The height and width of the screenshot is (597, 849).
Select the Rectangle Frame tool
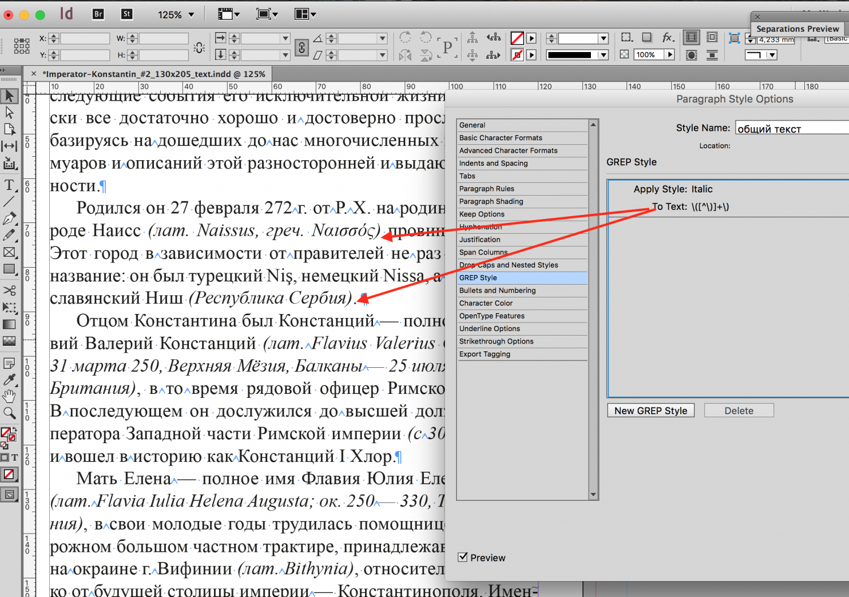pos(9,252)
